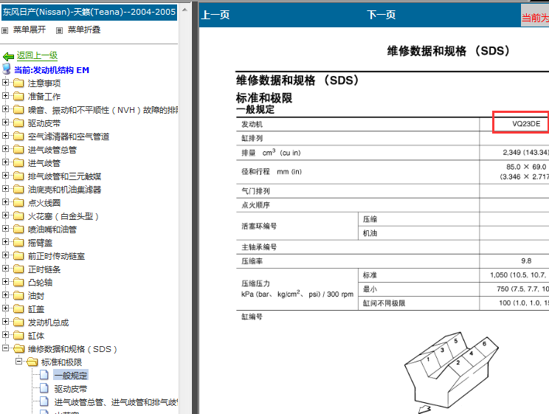Go to next page with 下一页
This screenshot has height=414, width=549.
point(381,15)
